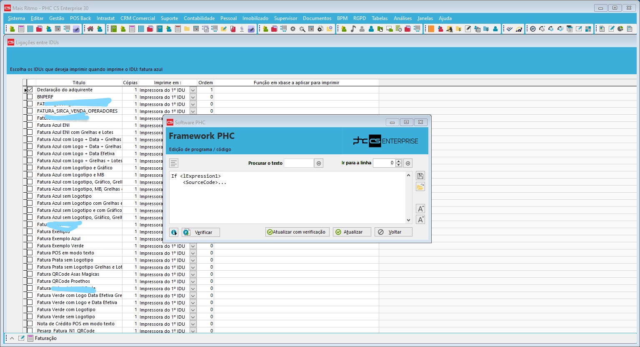The width and height of the screenshot is (640, 347).
Task: Check the BNPERF row checkbox
Action: pos(29,96)
